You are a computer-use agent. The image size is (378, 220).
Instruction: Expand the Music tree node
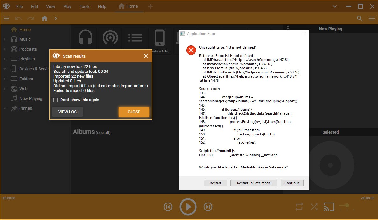pos(5,39)
